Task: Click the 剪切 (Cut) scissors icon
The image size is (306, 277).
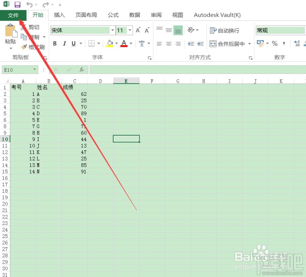Action: (23, 27)
